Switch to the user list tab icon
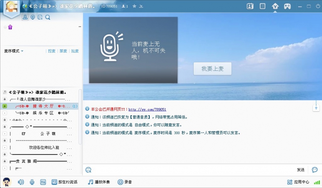322x188 pixels. (25, 17)
